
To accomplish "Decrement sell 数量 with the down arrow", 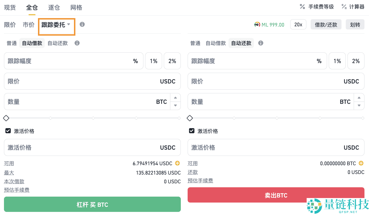I will (x=359, y=105).
